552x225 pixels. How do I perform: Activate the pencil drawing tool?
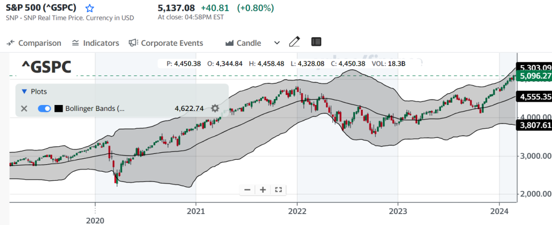coord(294,42)
